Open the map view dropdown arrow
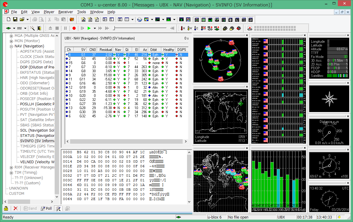This screenshot has width=353, height=222. [152, 20]
